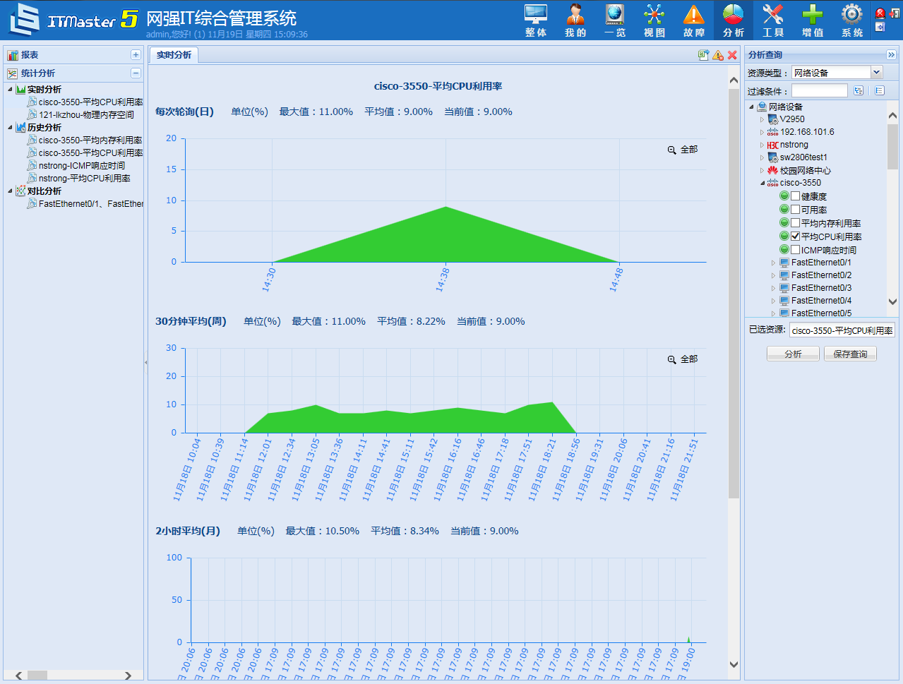Click 全部 on the weekly chart

689,359
